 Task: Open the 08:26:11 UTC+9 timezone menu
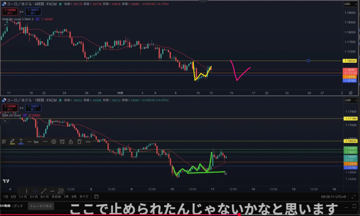333,197
